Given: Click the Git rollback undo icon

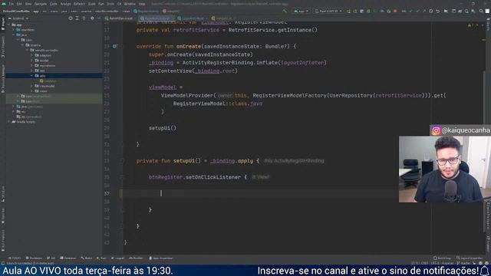Looking at the screenshot, I should coord(438,11).
